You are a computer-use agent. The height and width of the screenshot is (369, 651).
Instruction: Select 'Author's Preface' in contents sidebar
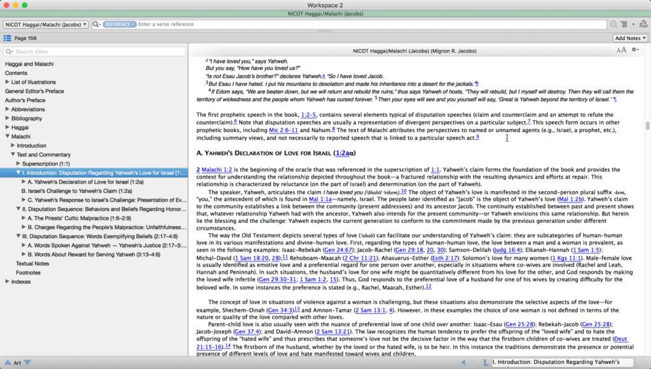click(x=25, y=100)
